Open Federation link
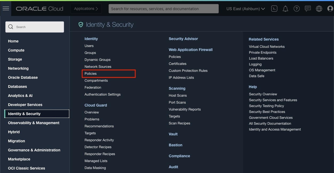Viewport: 334px width, 173px height. click(93, 88)
